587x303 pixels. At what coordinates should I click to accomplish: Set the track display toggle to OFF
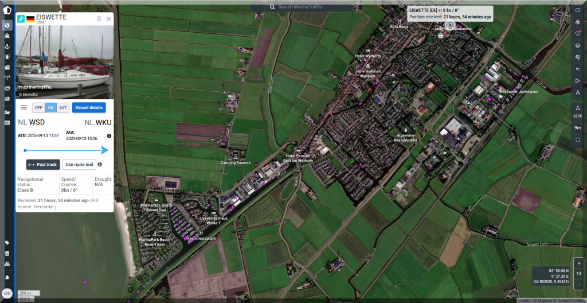pos(38,107)
